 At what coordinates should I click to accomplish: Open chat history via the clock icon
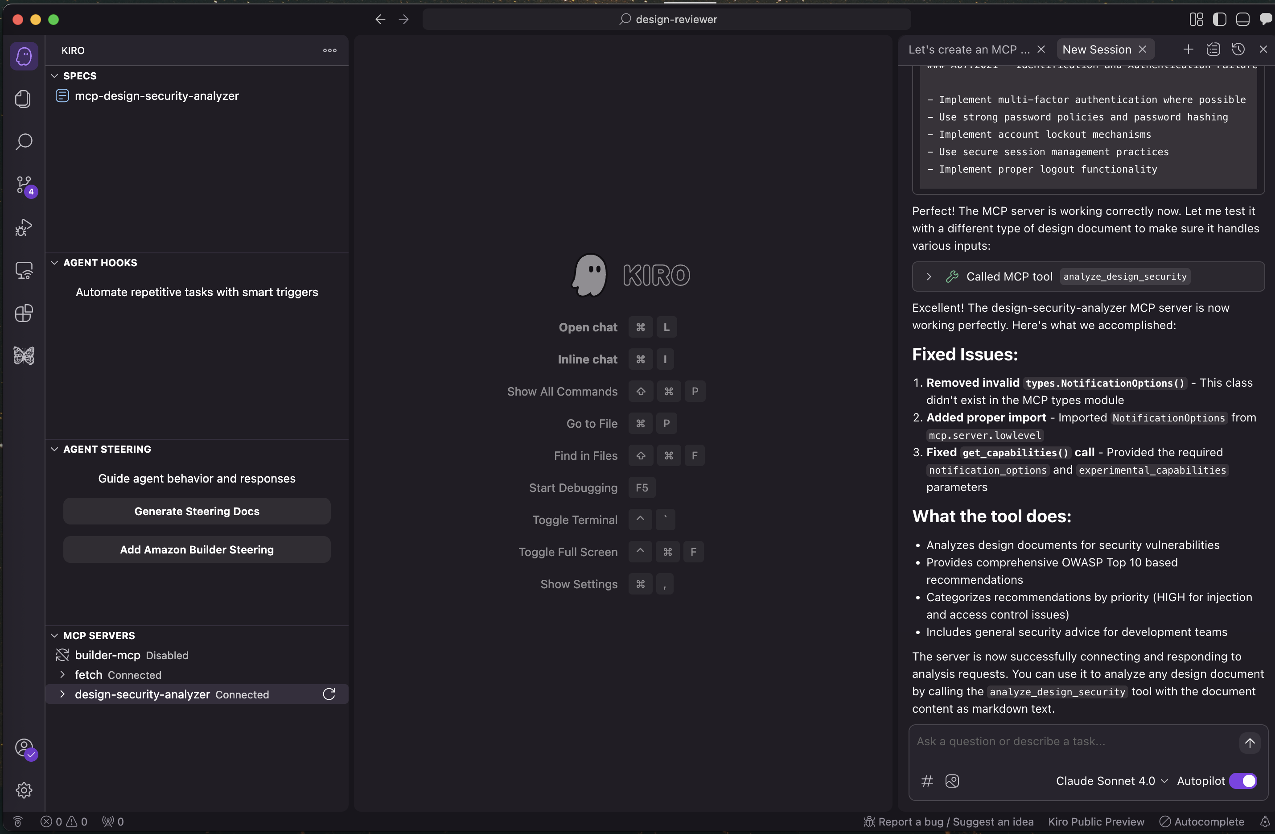pos(1238,49)
